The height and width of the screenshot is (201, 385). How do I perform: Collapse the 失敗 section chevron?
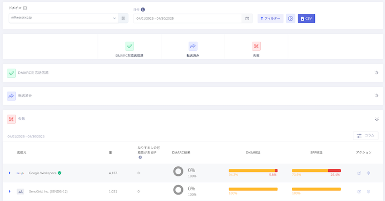(x=376, y=119)
